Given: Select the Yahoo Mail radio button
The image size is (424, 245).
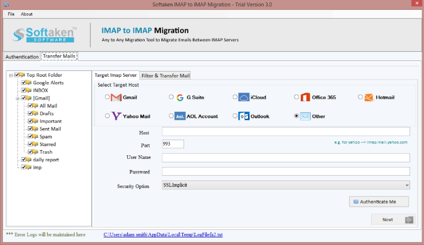Looking at the screenshot, I should point(107,116).
